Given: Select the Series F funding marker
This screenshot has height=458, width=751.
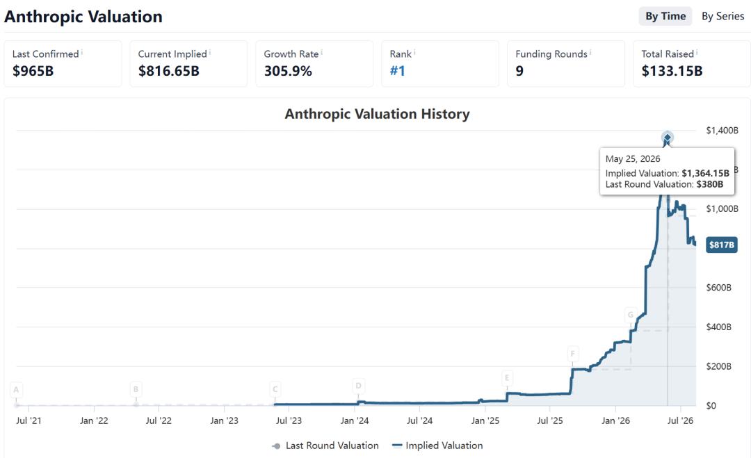Looking at the screenshot, I should coord(573,354).
